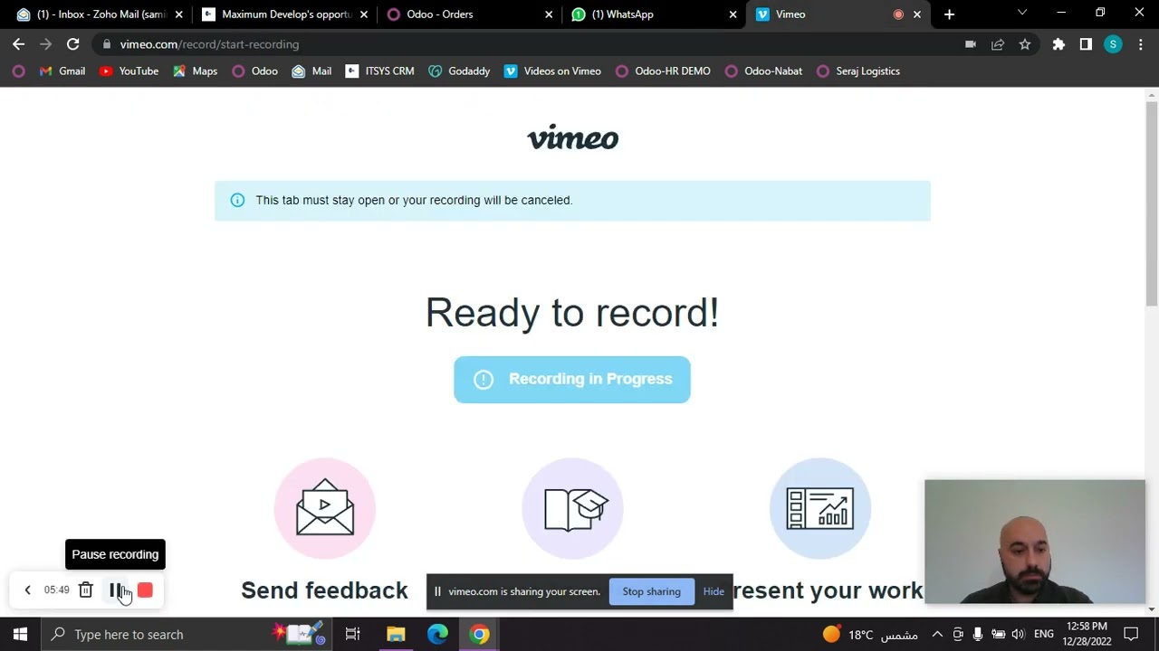
Task: Open the Odoo-Nabat bookmark
Action: 763,71
